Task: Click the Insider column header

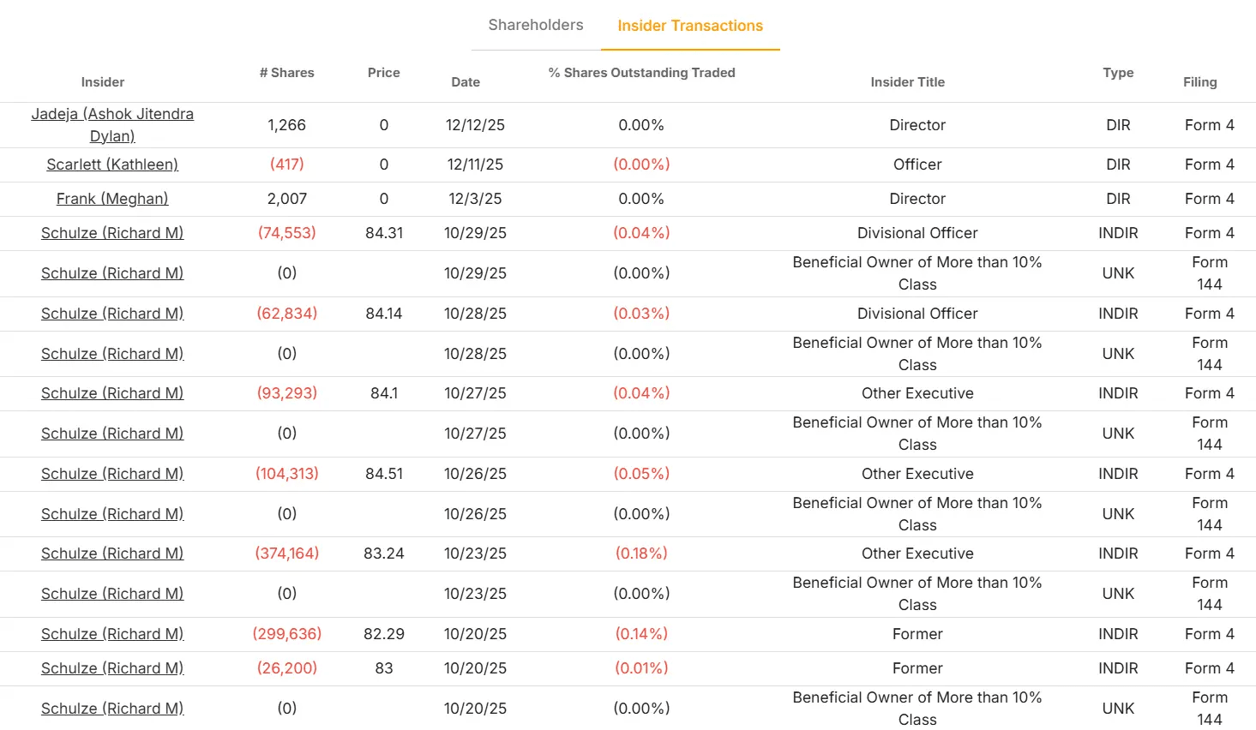Action: 103,82
